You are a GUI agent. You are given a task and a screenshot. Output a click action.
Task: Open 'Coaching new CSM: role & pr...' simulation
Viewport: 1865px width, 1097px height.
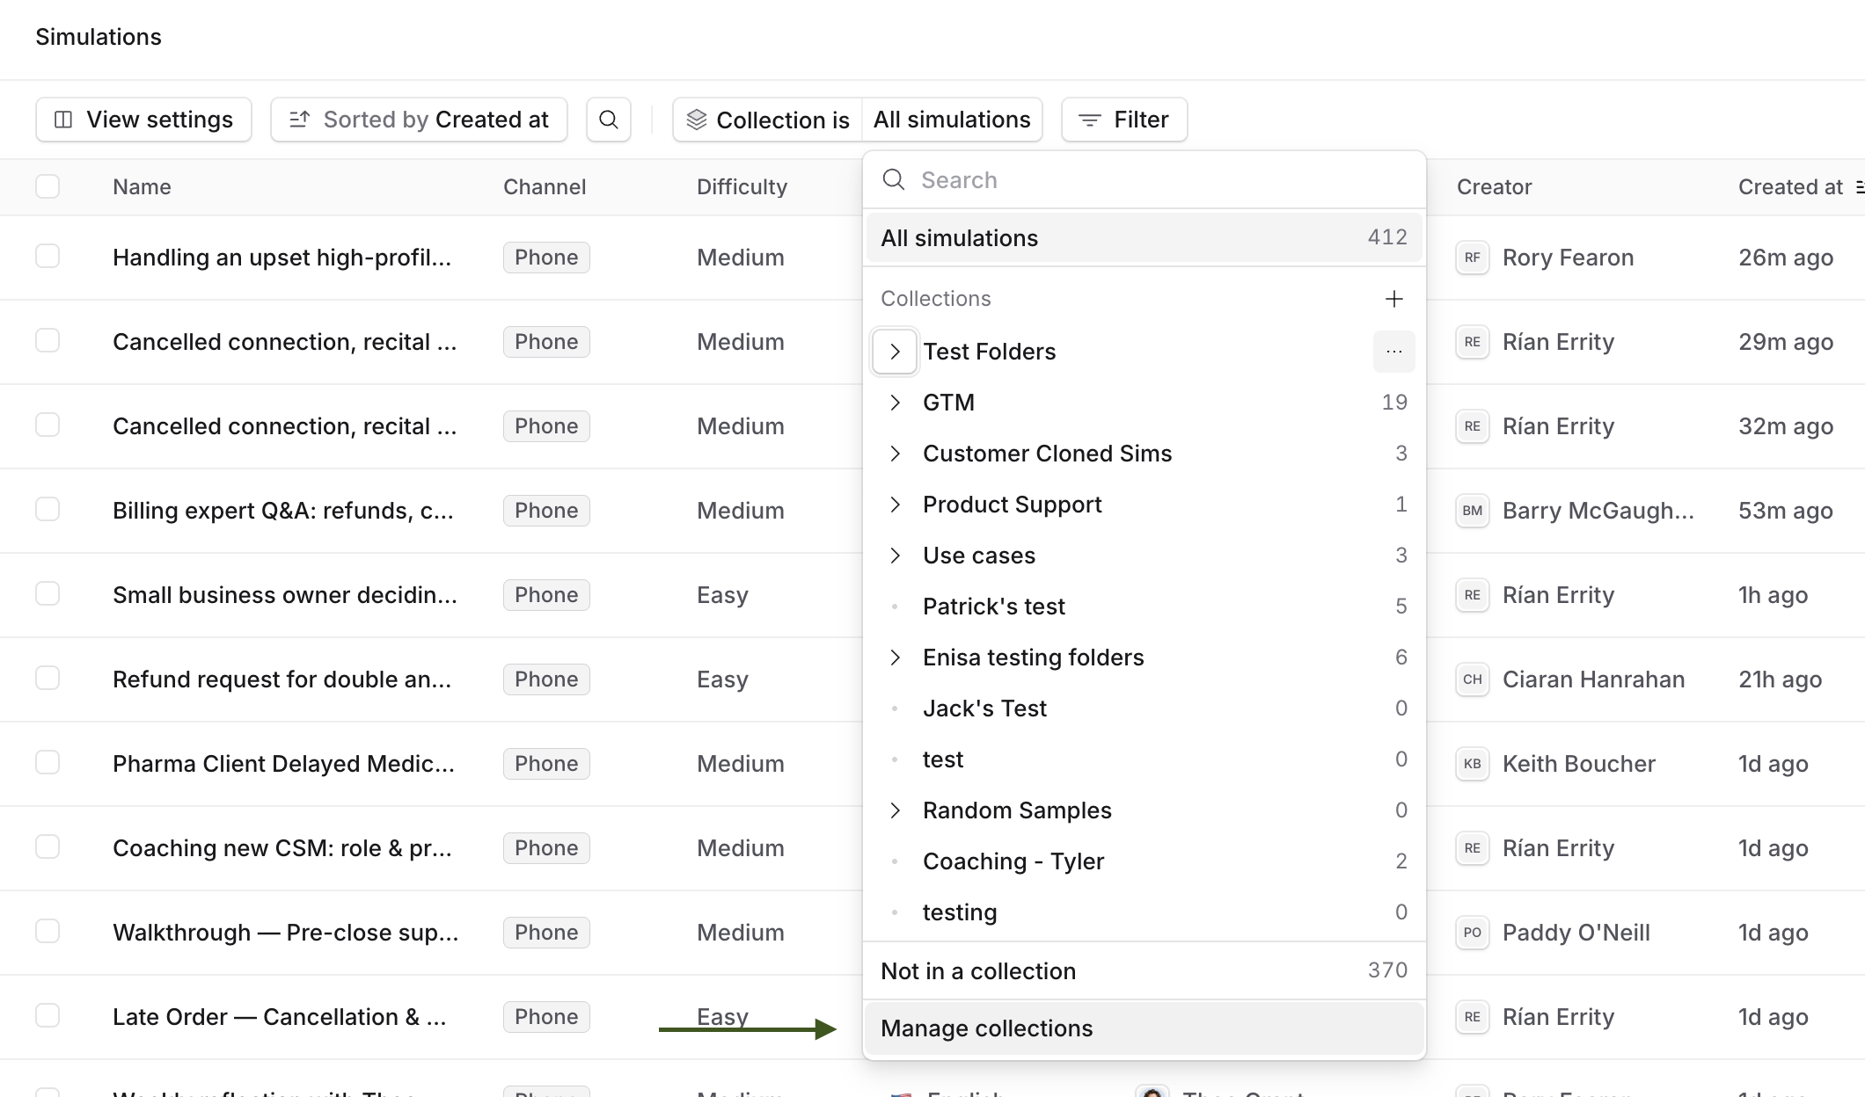[282, 848]
